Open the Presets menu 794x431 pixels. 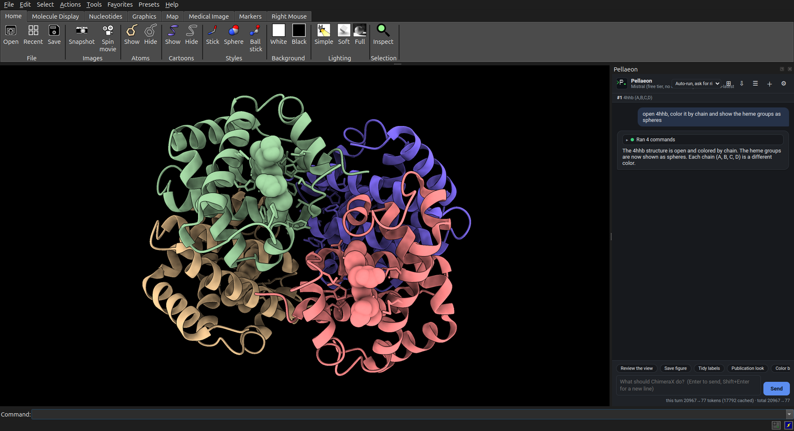click(x=149, y=4)
